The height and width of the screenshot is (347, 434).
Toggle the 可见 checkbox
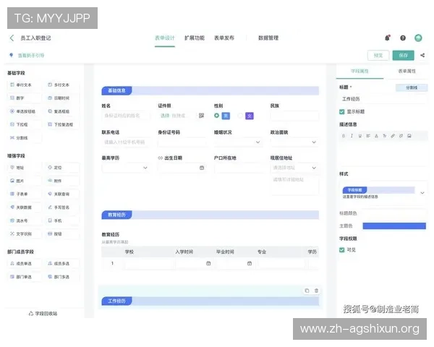tap(342, 250)
